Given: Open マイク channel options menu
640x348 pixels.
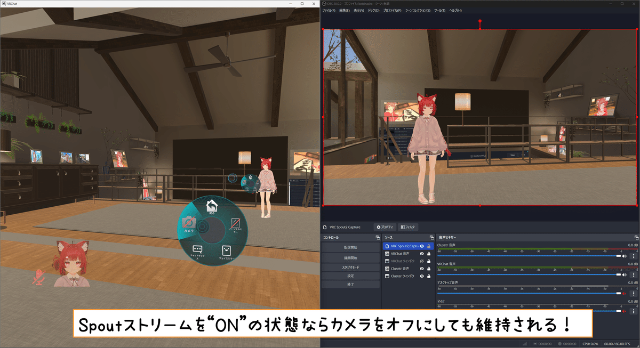Looking at the screenshot, I should pos(634,311).
